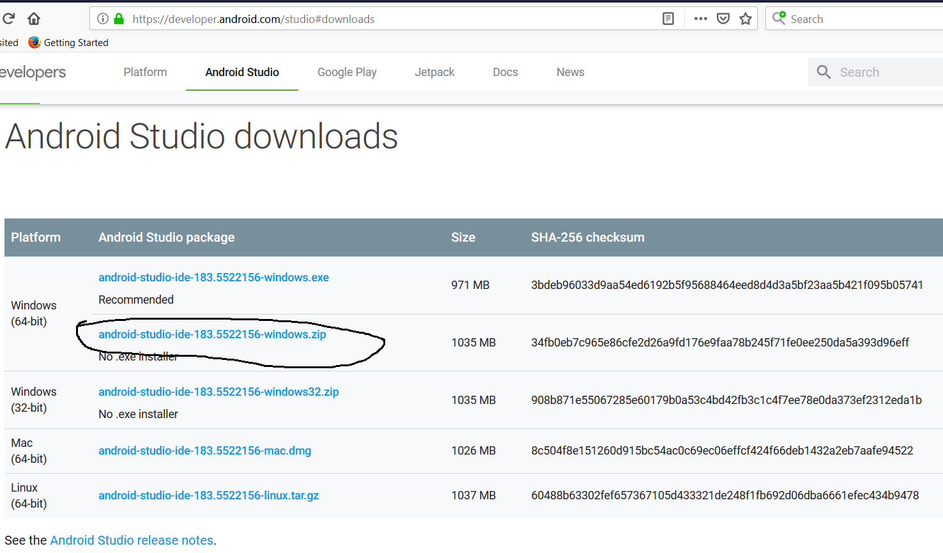Click the SHA-256 checksum column header

pos(588,237)
